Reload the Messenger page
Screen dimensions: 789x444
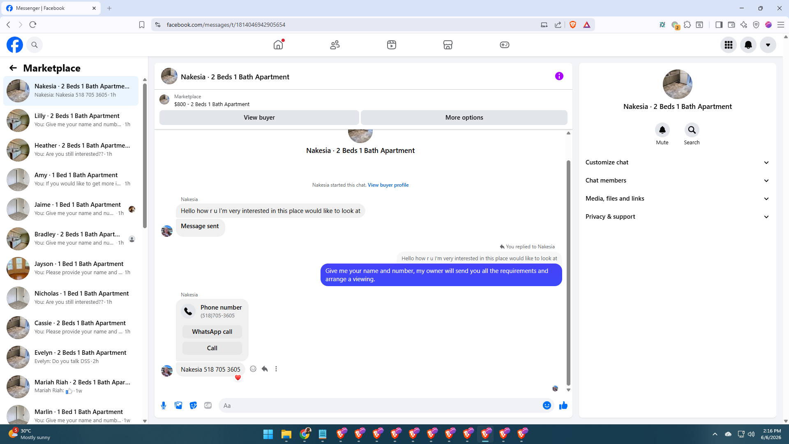(x=33, y=25)
